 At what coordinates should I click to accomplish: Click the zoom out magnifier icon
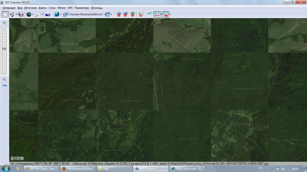[4, 80]
